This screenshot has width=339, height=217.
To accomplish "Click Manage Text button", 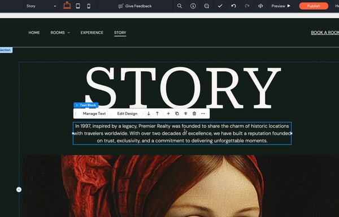I will pos(94,114).
